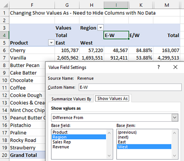Click the title cell in row 1

pos(83,13)
